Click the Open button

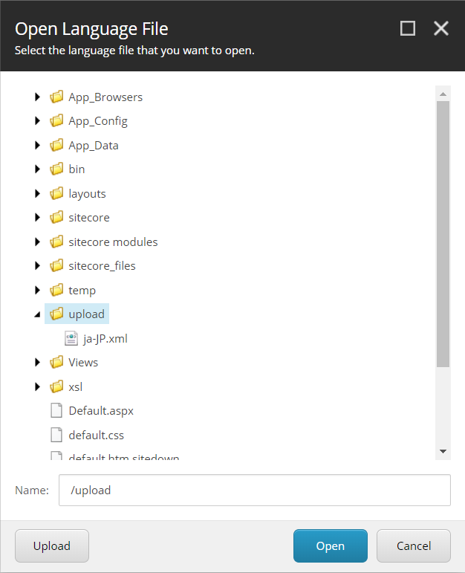tap(331, 546)
